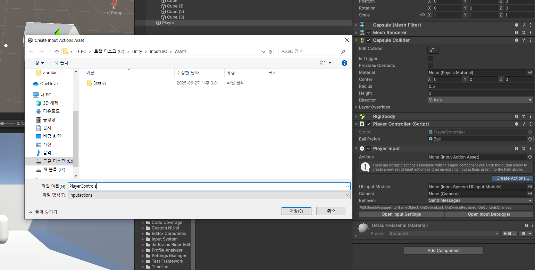Open the Direction Y-Axis dropdown
Image resolution: width=535 pixels, height=270 pixels.
480,100
